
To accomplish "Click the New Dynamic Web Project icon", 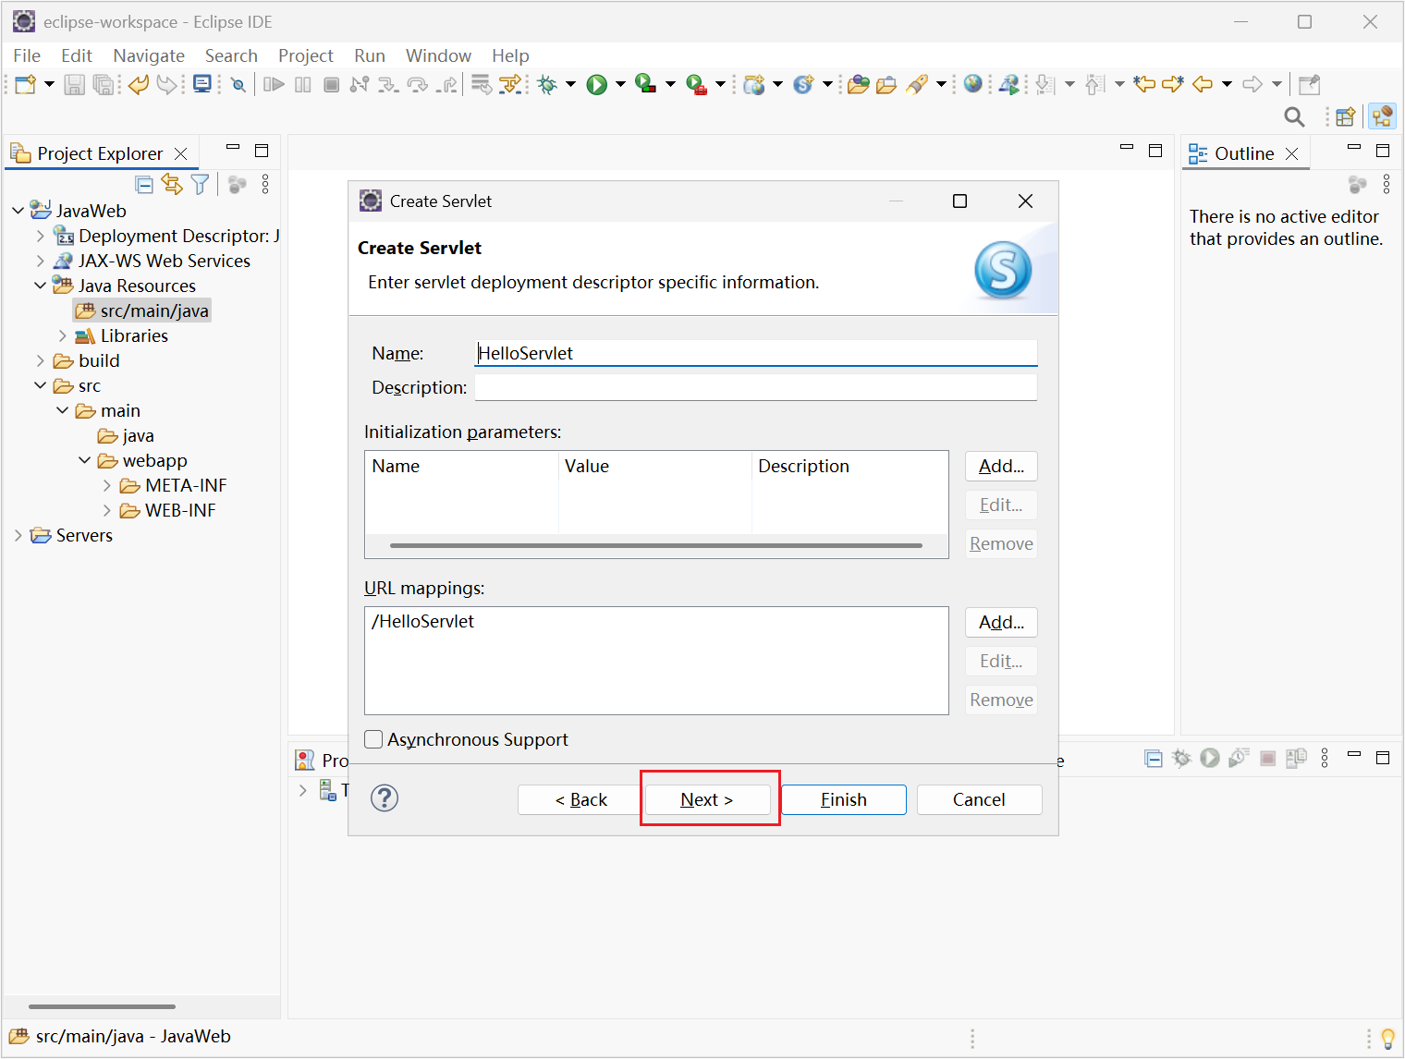I will [754, 85].
